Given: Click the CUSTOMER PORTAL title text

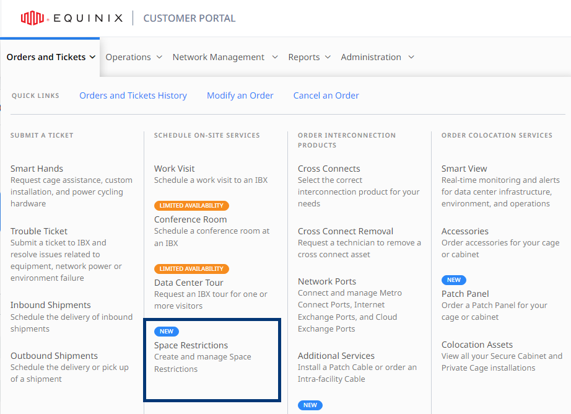Looking at the screenshot, I should [x=190, y=18].
